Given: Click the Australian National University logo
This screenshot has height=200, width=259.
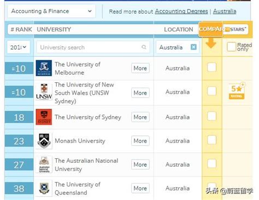Looking at the screenshot, I should pos(44,164).
